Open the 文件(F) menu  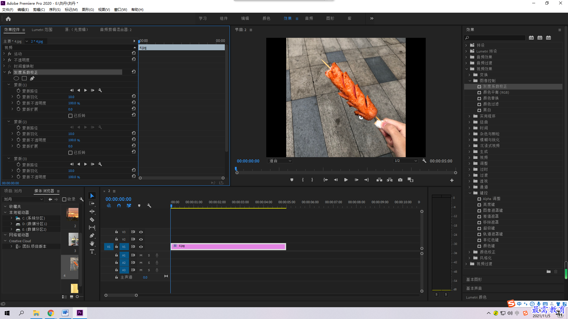click(8, 10)
